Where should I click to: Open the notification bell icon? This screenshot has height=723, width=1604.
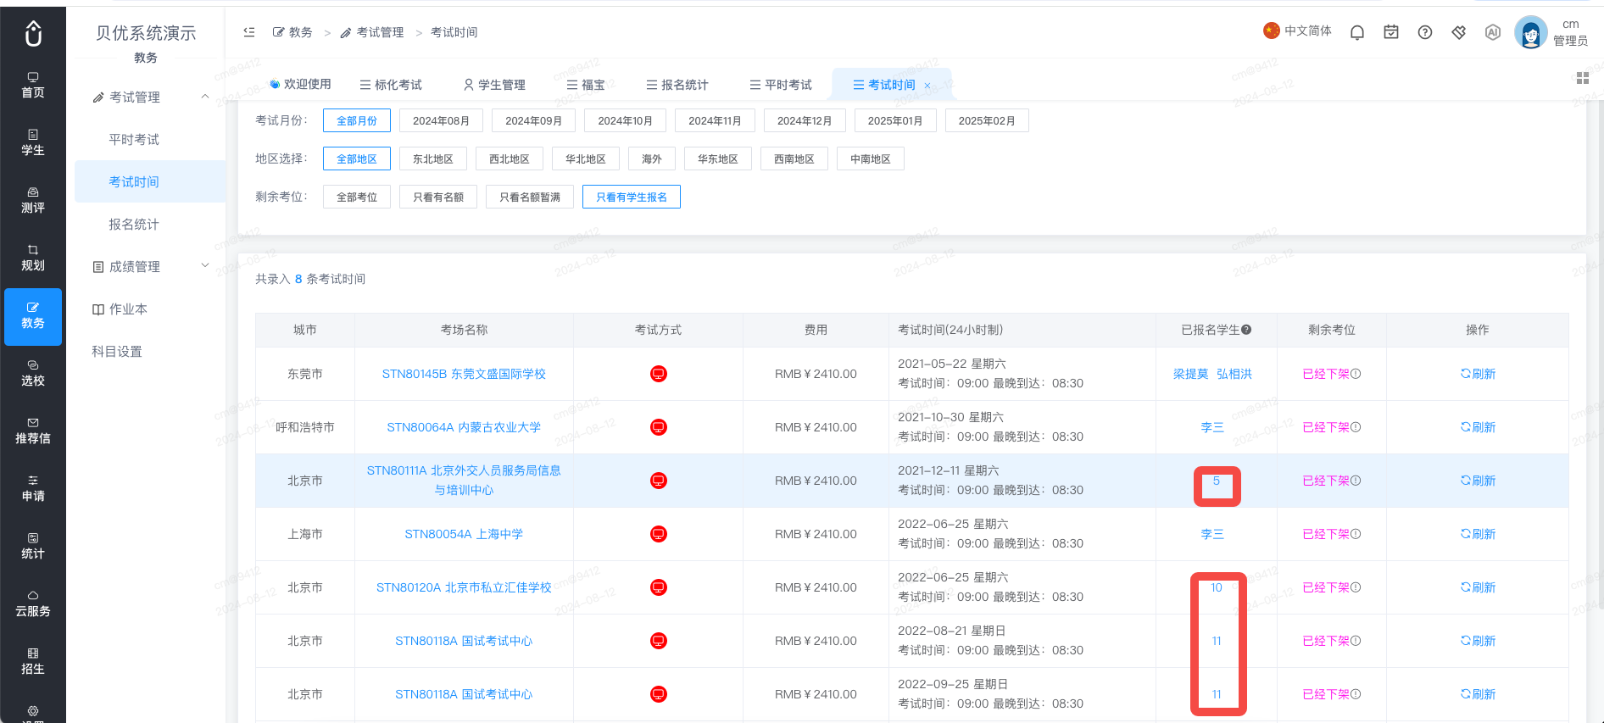tap(1356, 32)
